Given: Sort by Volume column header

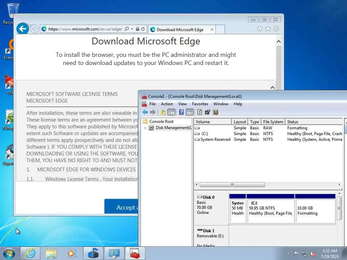Looking at the screenshot, I should point(213,122).
